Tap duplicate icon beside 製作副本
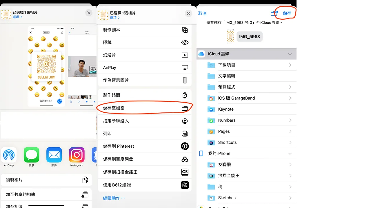This screenshot has height=208, width=371. 185,30
